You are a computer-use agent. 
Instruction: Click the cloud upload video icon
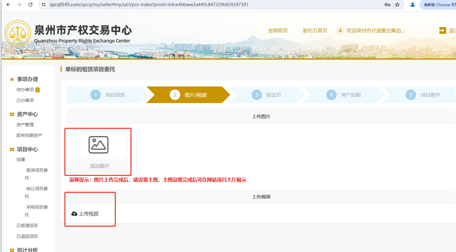(x=74, y=214)
